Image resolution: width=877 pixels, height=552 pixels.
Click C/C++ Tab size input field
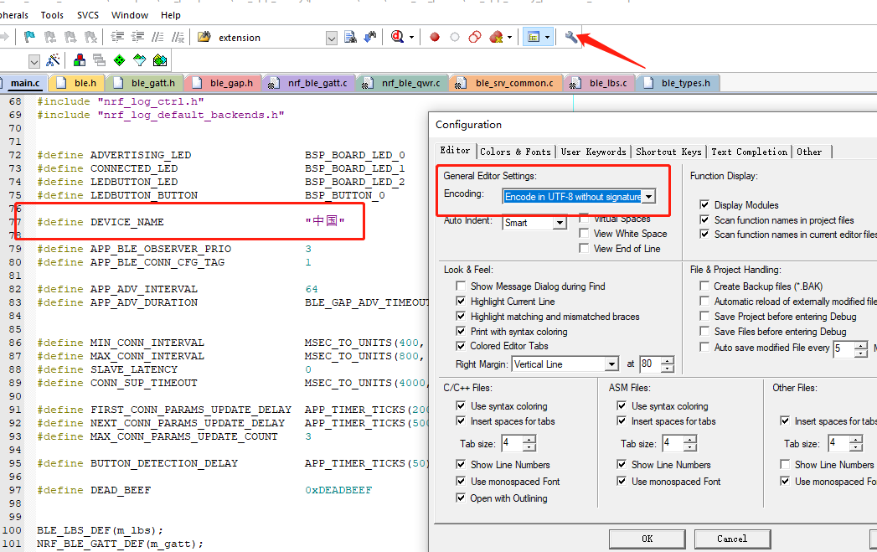pos(513,443)
